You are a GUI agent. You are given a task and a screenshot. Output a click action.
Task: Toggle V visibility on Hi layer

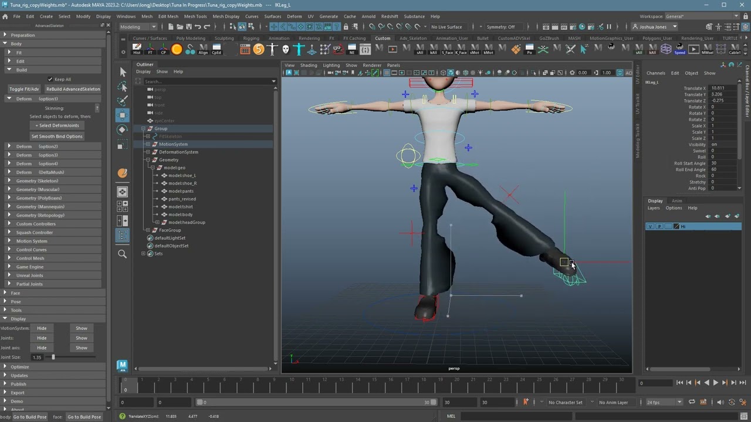point(650,226)
